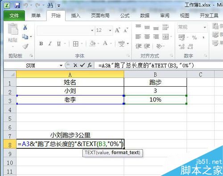Click the Copy icon

(x=25, y=37)
